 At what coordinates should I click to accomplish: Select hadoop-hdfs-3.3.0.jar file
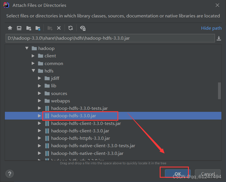71,116
